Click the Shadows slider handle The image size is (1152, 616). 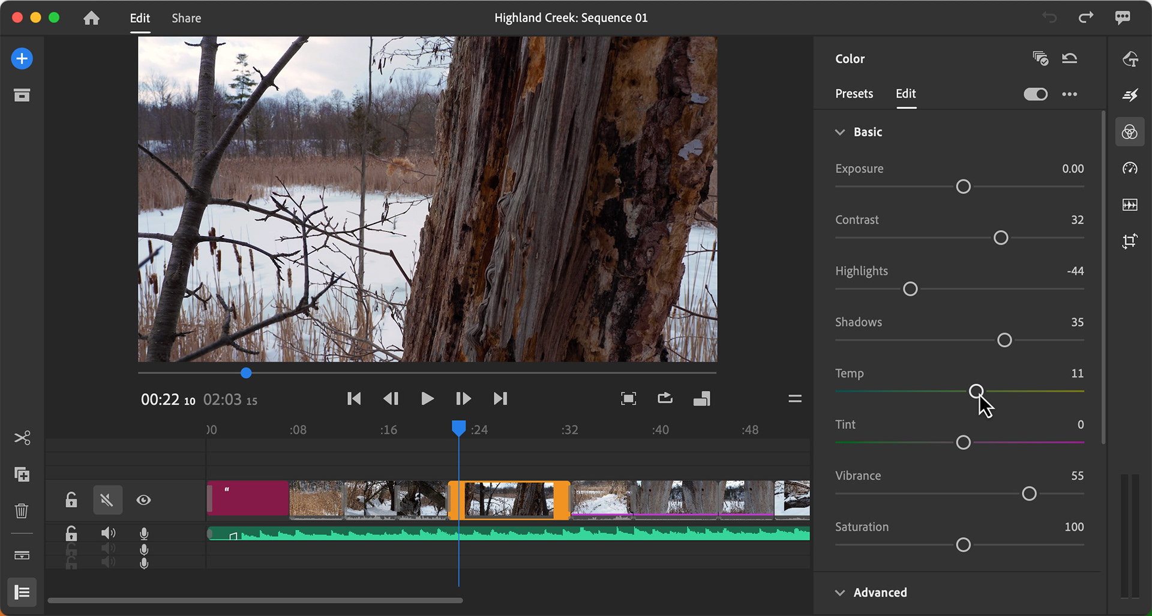point(1004,340)
